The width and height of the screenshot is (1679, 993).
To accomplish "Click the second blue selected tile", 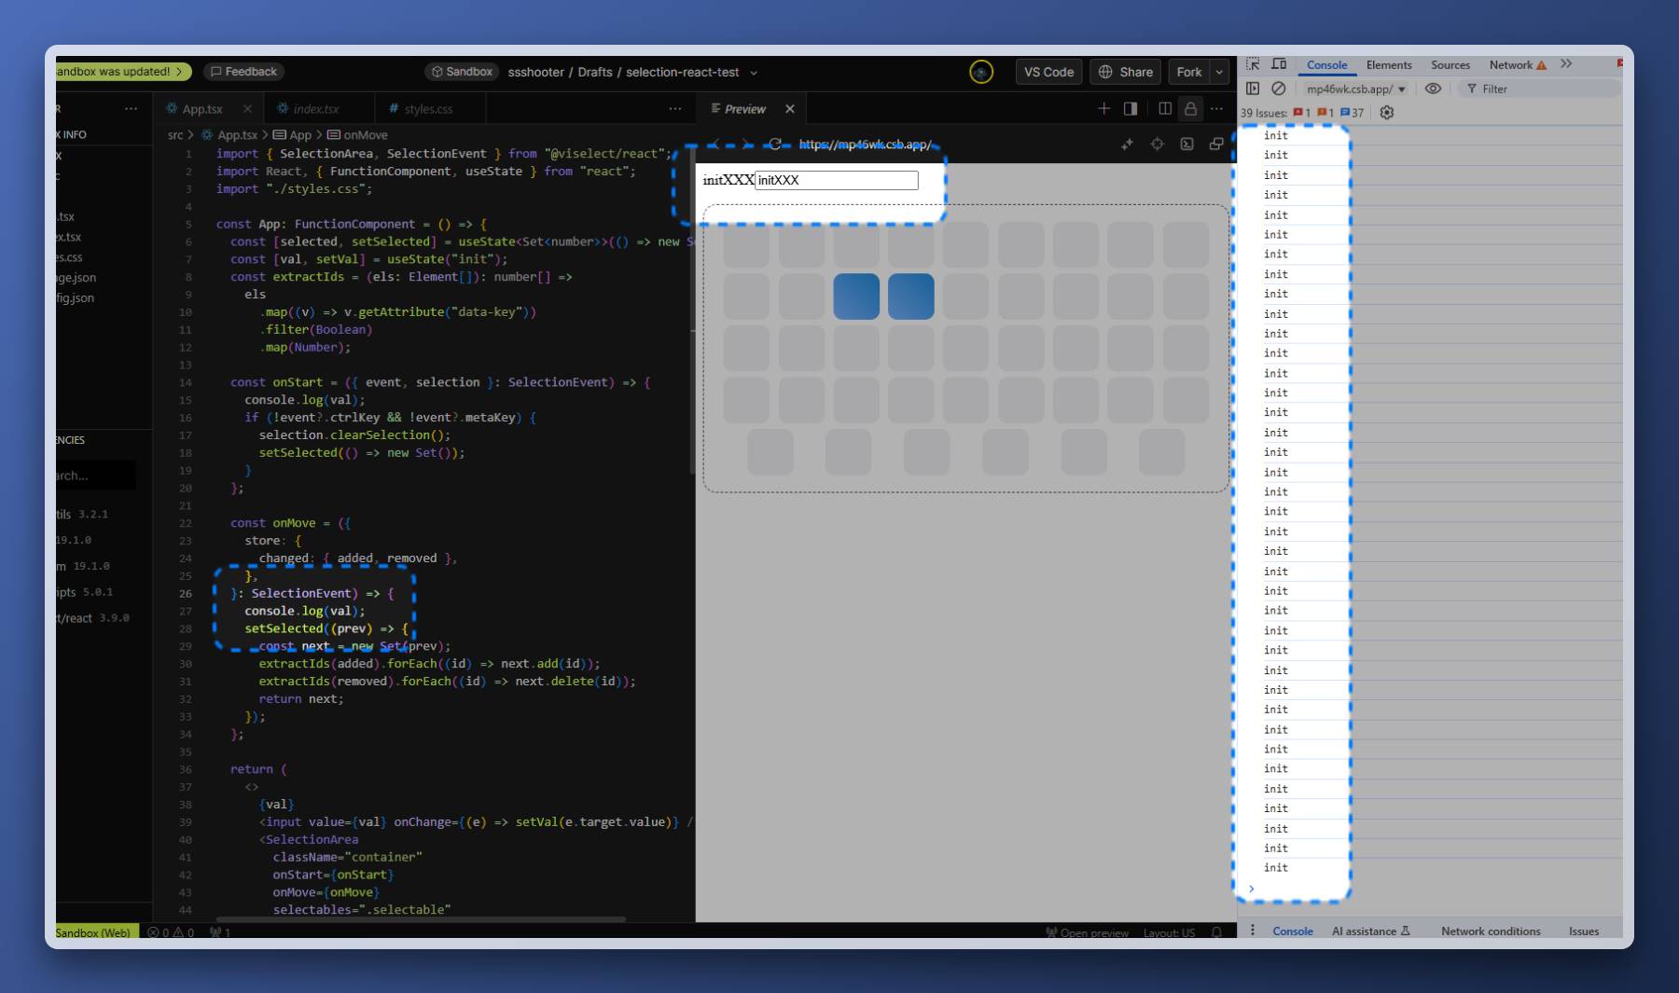I will coord(911,297).
